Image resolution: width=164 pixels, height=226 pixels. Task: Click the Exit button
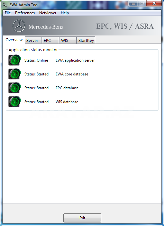tap(82, 218)
